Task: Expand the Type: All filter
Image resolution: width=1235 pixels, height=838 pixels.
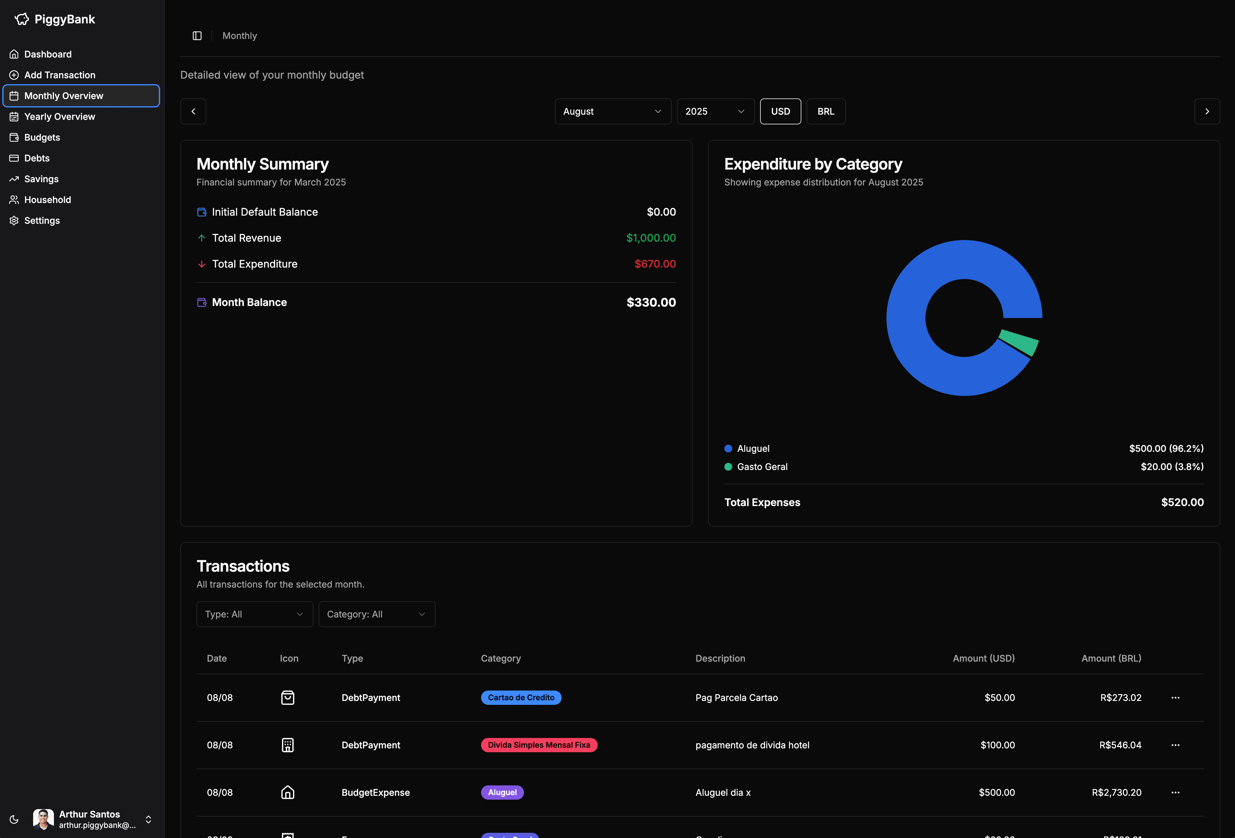Action: coord(254,614)
